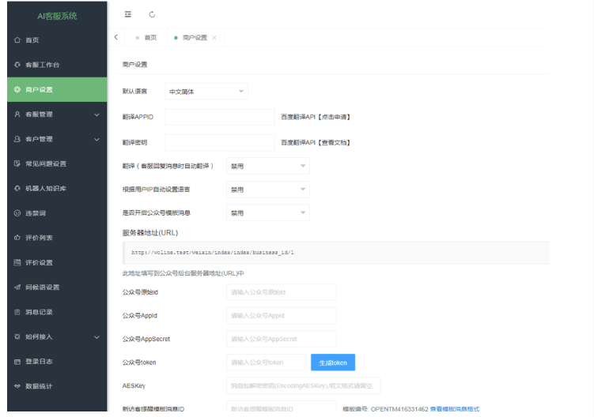
Task: Click the headset icon for 客服工作台
Action: pyautogui.click(x=17, y=65)
